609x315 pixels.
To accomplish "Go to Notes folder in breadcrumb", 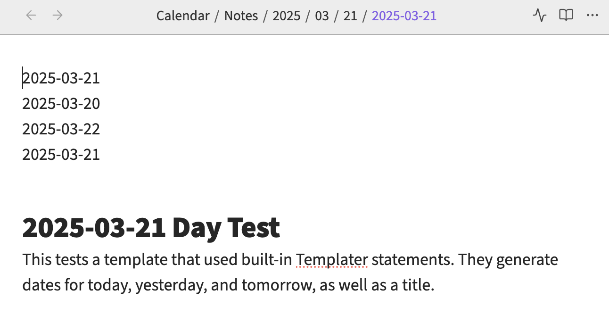I will point(241,16).
